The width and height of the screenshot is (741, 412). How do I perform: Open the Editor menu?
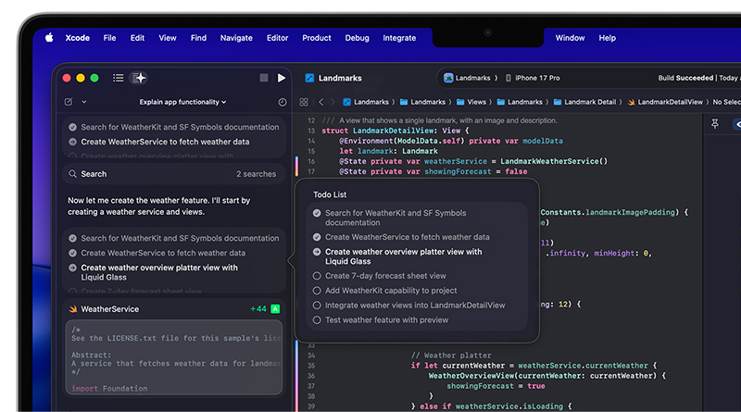277,38
